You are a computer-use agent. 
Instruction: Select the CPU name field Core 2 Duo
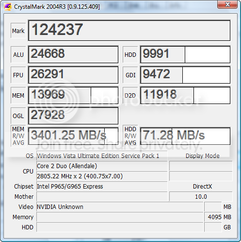[x=102, y=166]
